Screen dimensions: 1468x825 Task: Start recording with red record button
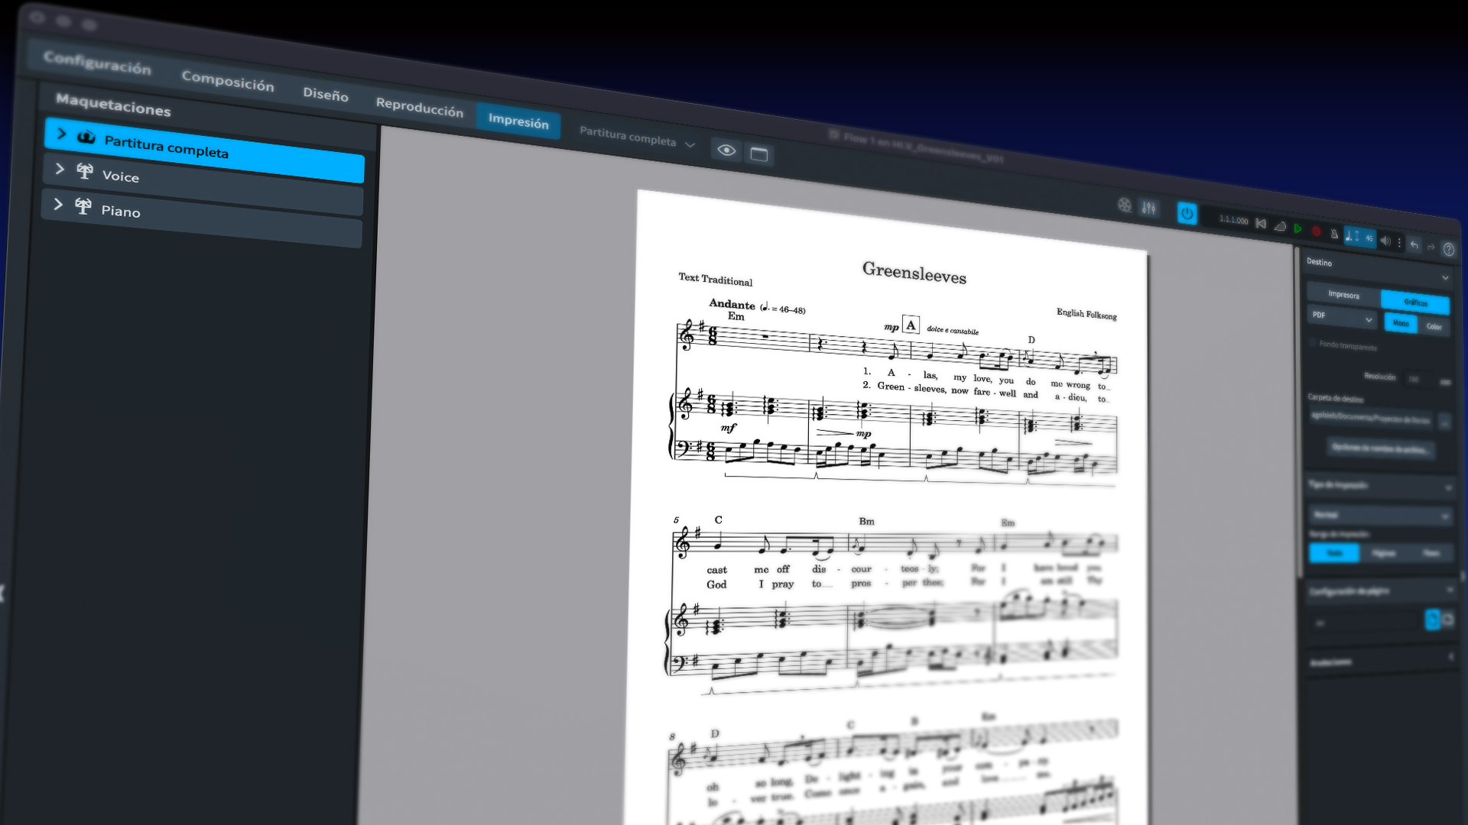tap(1316, 231)
